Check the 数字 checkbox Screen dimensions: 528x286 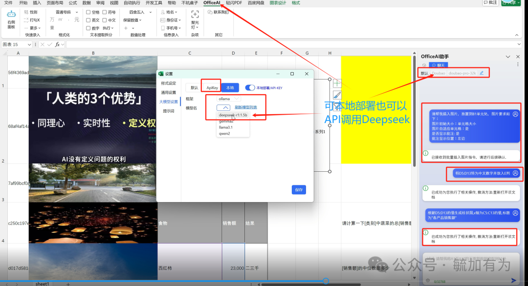(x=88, y=28)
